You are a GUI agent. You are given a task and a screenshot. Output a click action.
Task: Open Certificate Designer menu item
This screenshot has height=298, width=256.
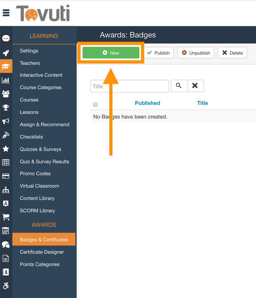[x=42, y=252]
